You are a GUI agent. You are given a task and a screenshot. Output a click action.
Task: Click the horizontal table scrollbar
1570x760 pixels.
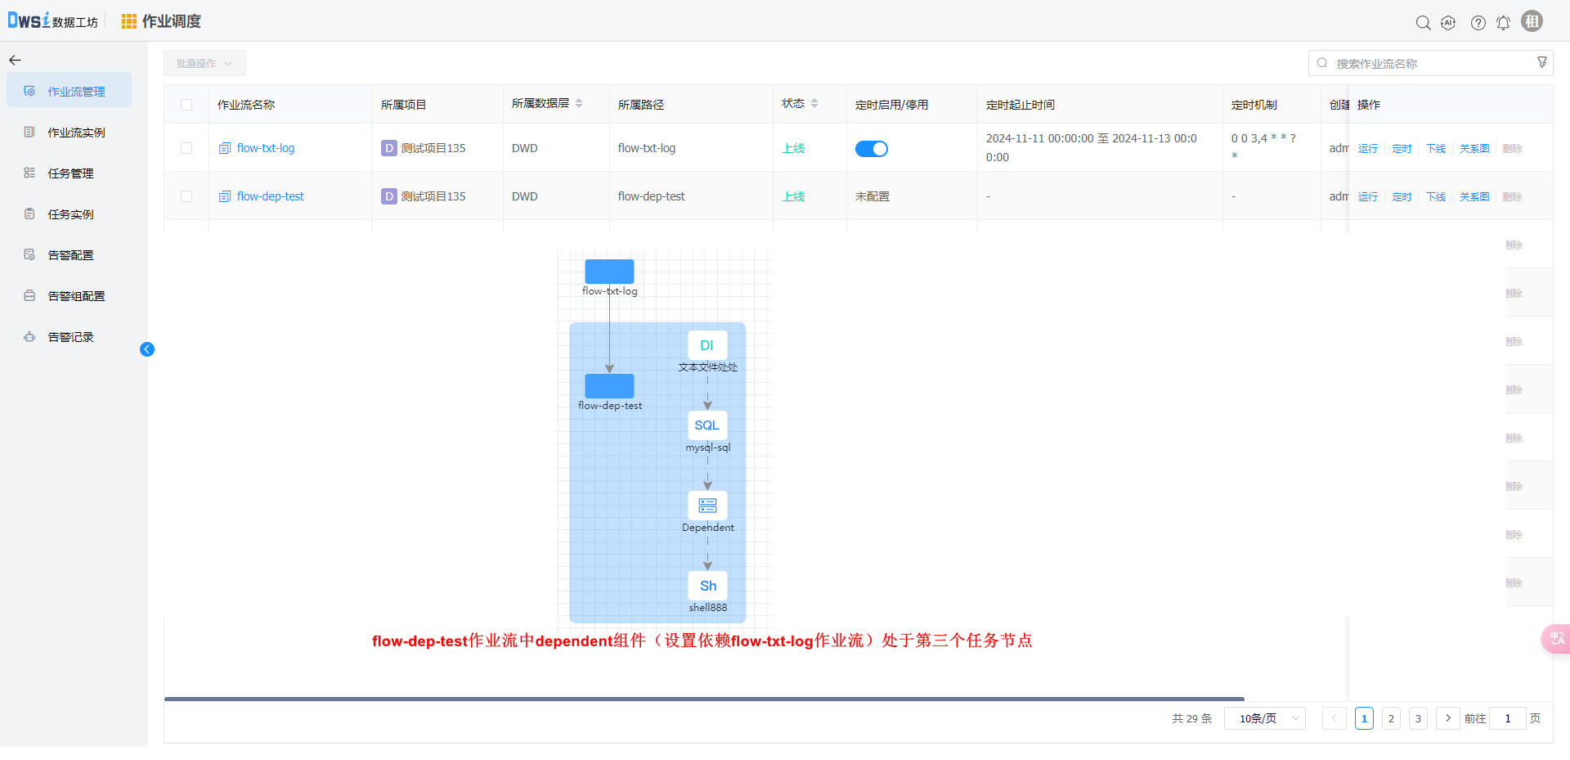pos(703,699)
